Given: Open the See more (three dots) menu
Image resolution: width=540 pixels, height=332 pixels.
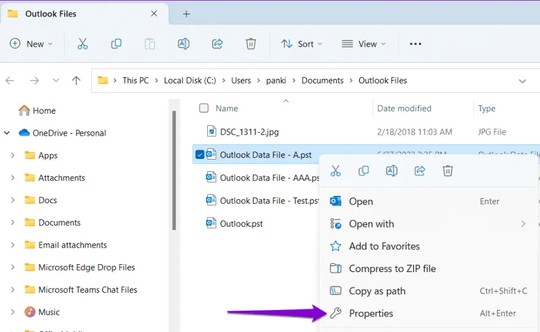Looking at the screenshot, I should pos(416,44).
